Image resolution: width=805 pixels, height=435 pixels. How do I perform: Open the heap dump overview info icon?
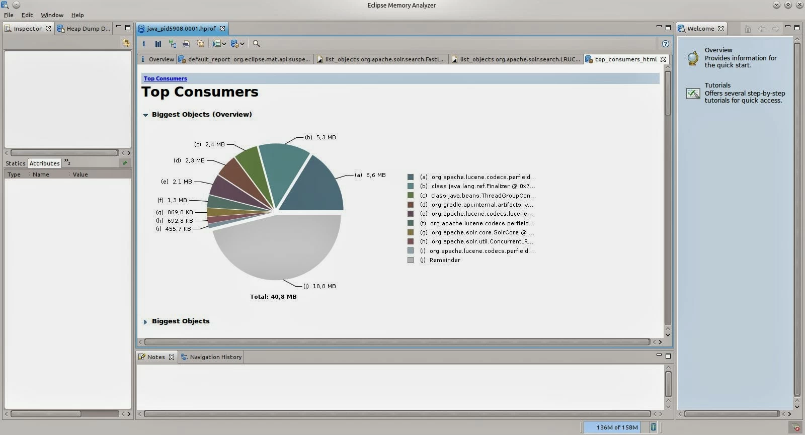[144, 44]
